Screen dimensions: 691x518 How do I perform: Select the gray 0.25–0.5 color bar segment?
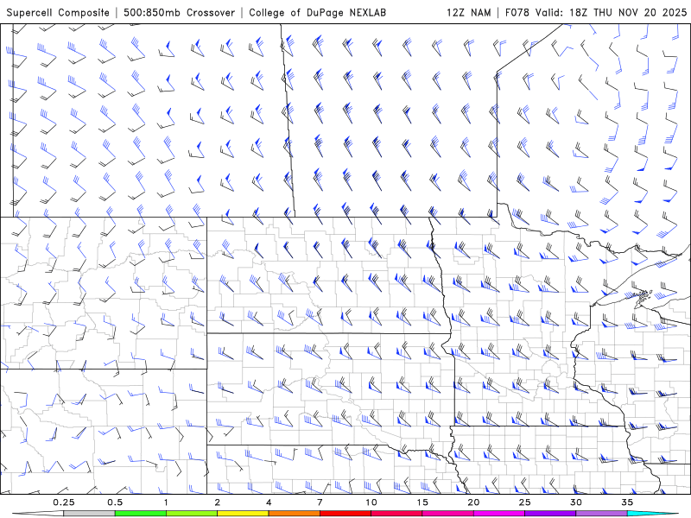(90, 514)
